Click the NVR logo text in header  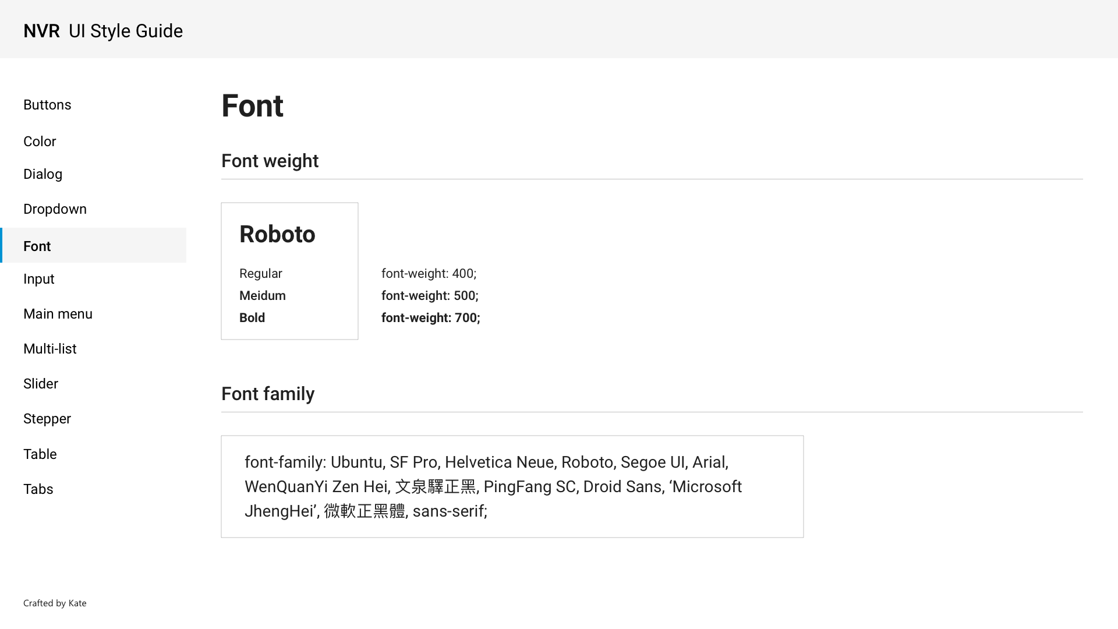pos(41,31)
